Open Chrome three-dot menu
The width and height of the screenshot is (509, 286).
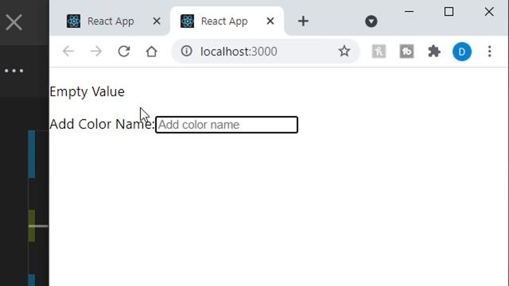pyautogui.click(x=490, y=51)
